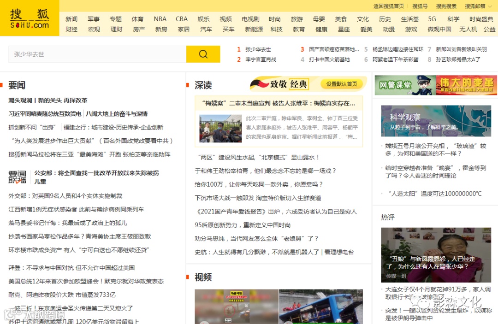This screenshot has width=498, height=324.
Task: Open the 5G navigation item
Action: coord(432,19)
